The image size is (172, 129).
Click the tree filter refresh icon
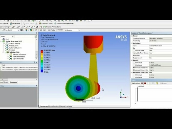(x=36, y=37)
